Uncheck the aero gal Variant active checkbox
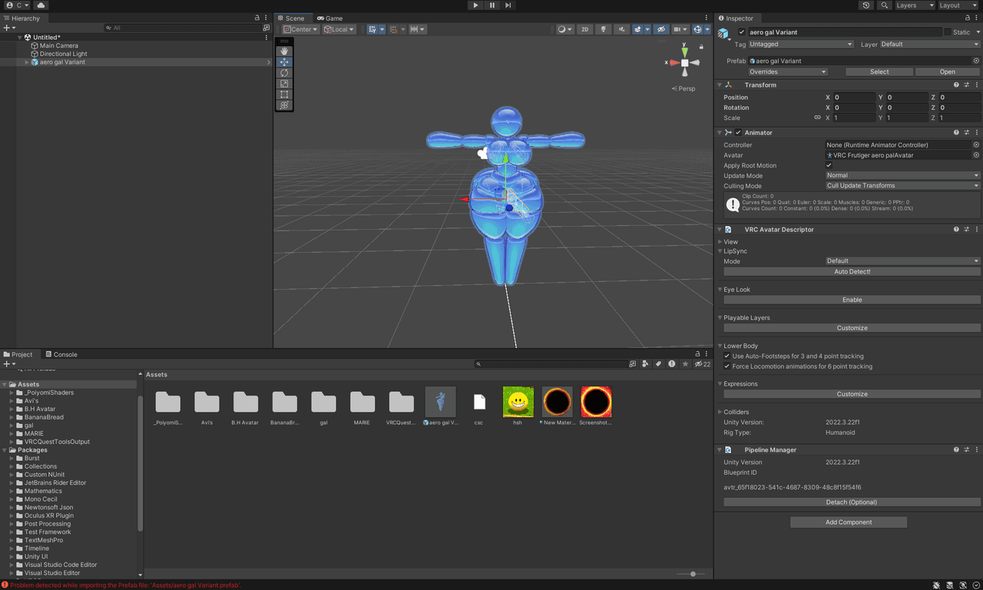This screenshot has height=590, width=983. pyautogui.click(x=741, y=32)
